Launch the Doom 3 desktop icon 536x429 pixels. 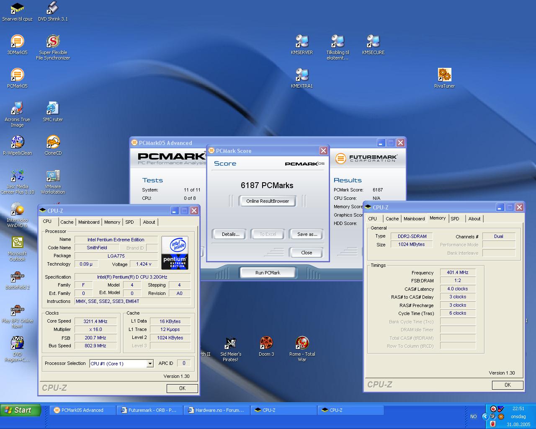pos(266,346)
